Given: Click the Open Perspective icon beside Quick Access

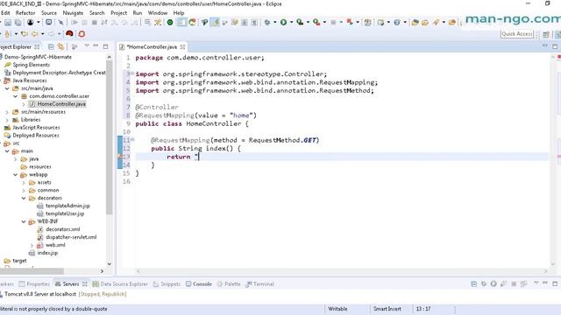Looking at the screenshot, I should [x=546, y=34].
